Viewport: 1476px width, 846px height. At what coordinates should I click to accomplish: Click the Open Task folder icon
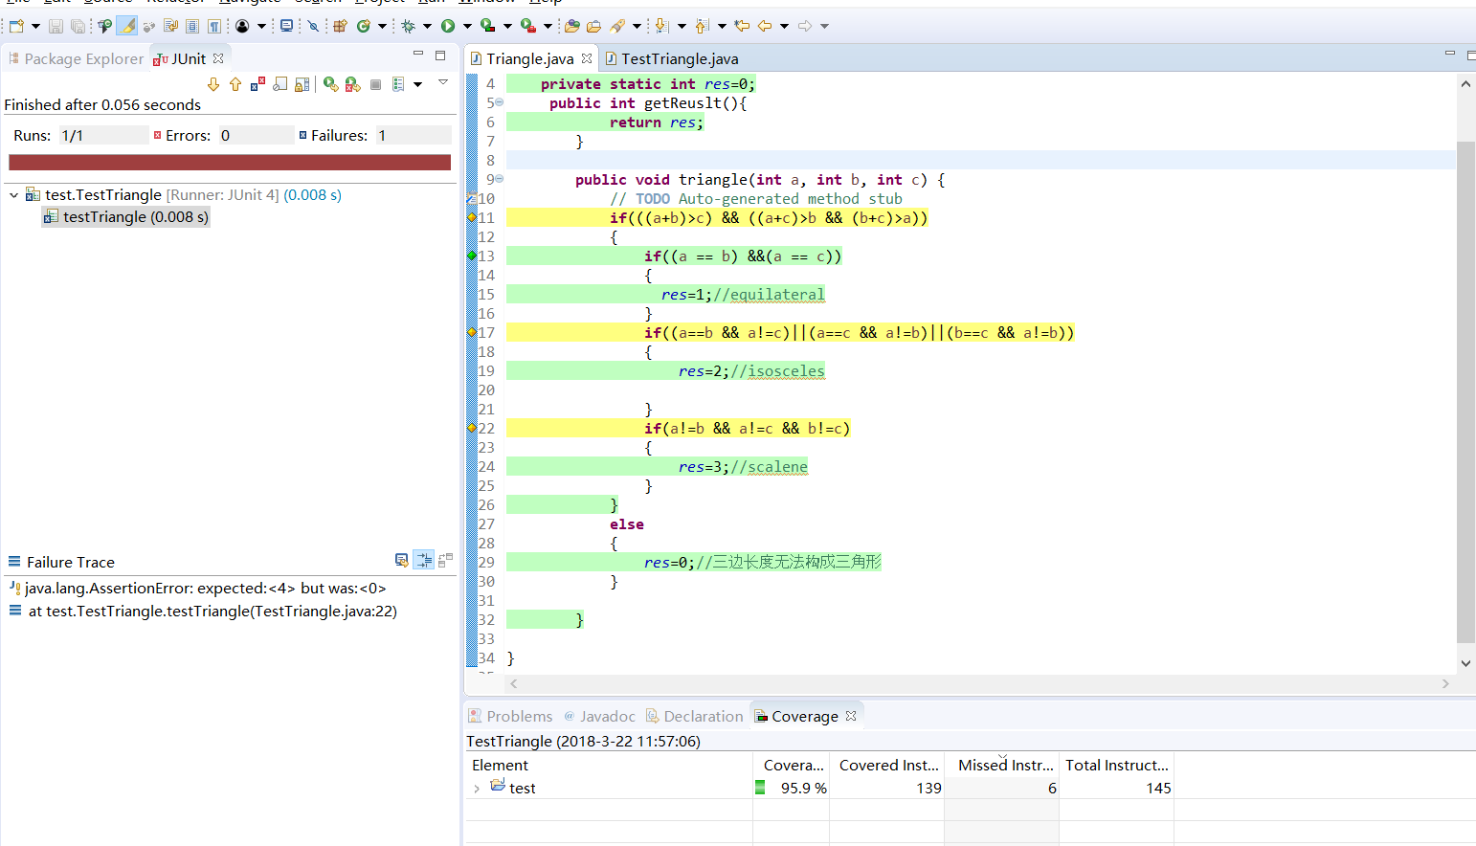click(x=594, y=26)
